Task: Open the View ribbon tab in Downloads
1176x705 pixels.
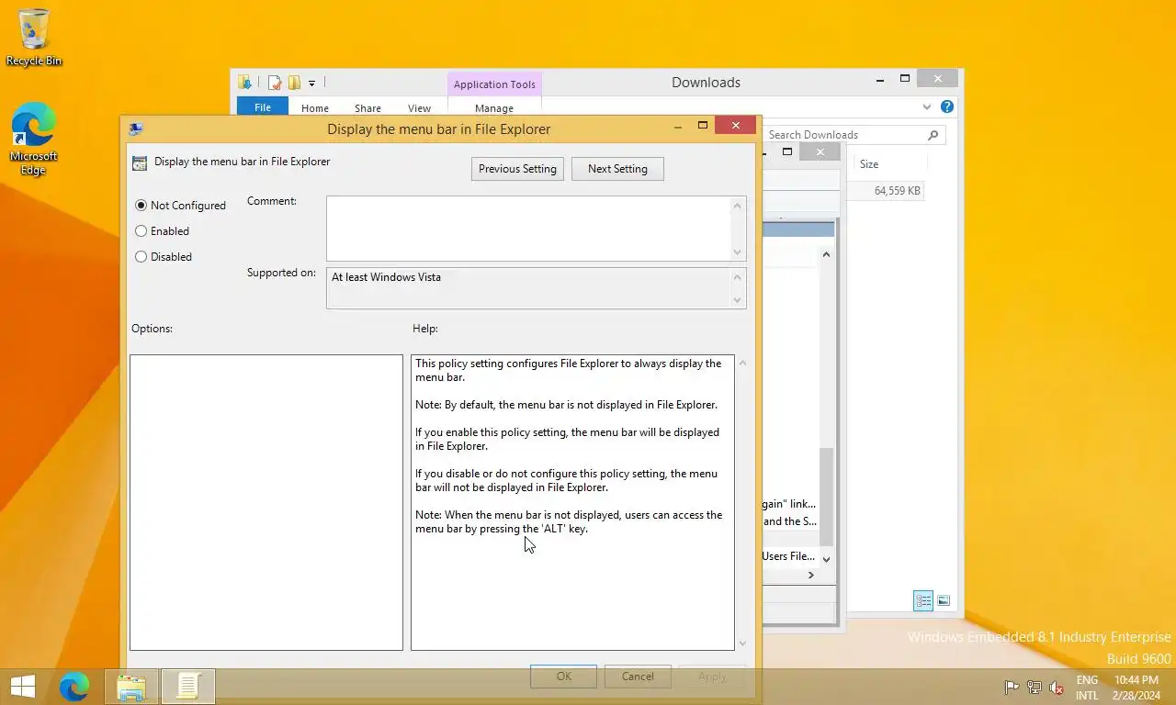Action: pos(419,108)
